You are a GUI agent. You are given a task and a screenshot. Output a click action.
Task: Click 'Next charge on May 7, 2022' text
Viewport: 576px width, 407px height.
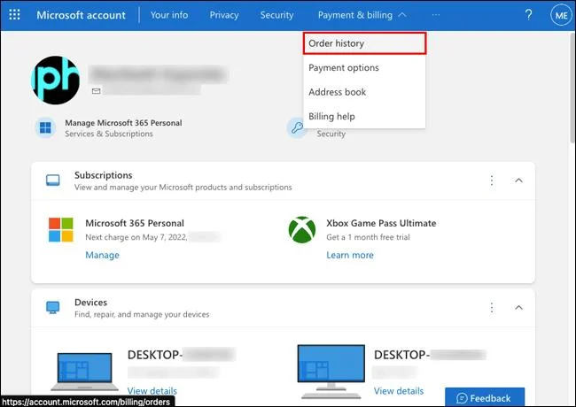point(136,237)
